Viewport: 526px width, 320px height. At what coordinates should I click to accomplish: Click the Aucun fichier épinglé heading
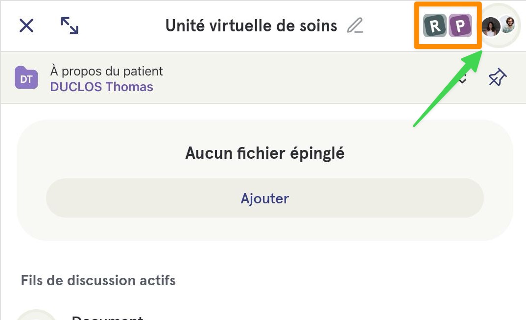[x=264, y=153]
